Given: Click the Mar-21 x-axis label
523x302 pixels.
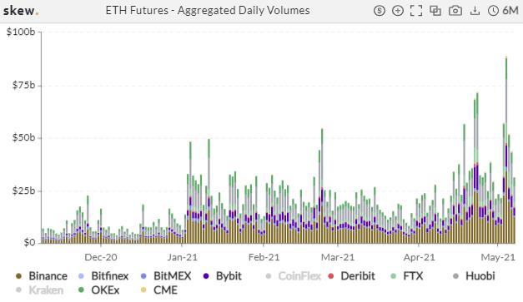Looking at the screenshot, I should click(x=338, y=257).
